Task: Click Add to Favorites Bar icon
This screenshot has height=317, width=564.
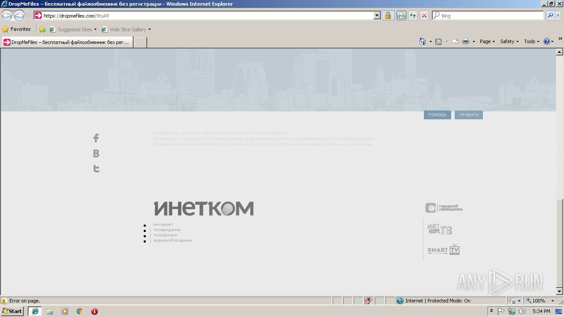Action: [x=42, y=29]
